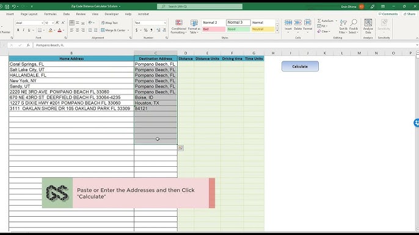Image resolution: width=419 pixels, height=235 pixels.
Task: Open the Page Layout tab
Action: [x=29, y=14]
